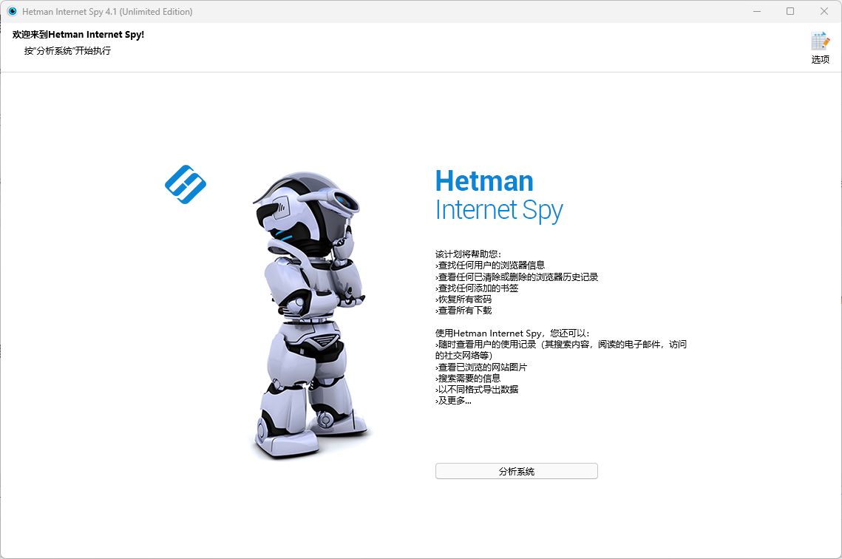The width and height of the screenshot is (842, 559).
Task: Select the calendar-style Options icon top right
Action: tap(820, 41)
